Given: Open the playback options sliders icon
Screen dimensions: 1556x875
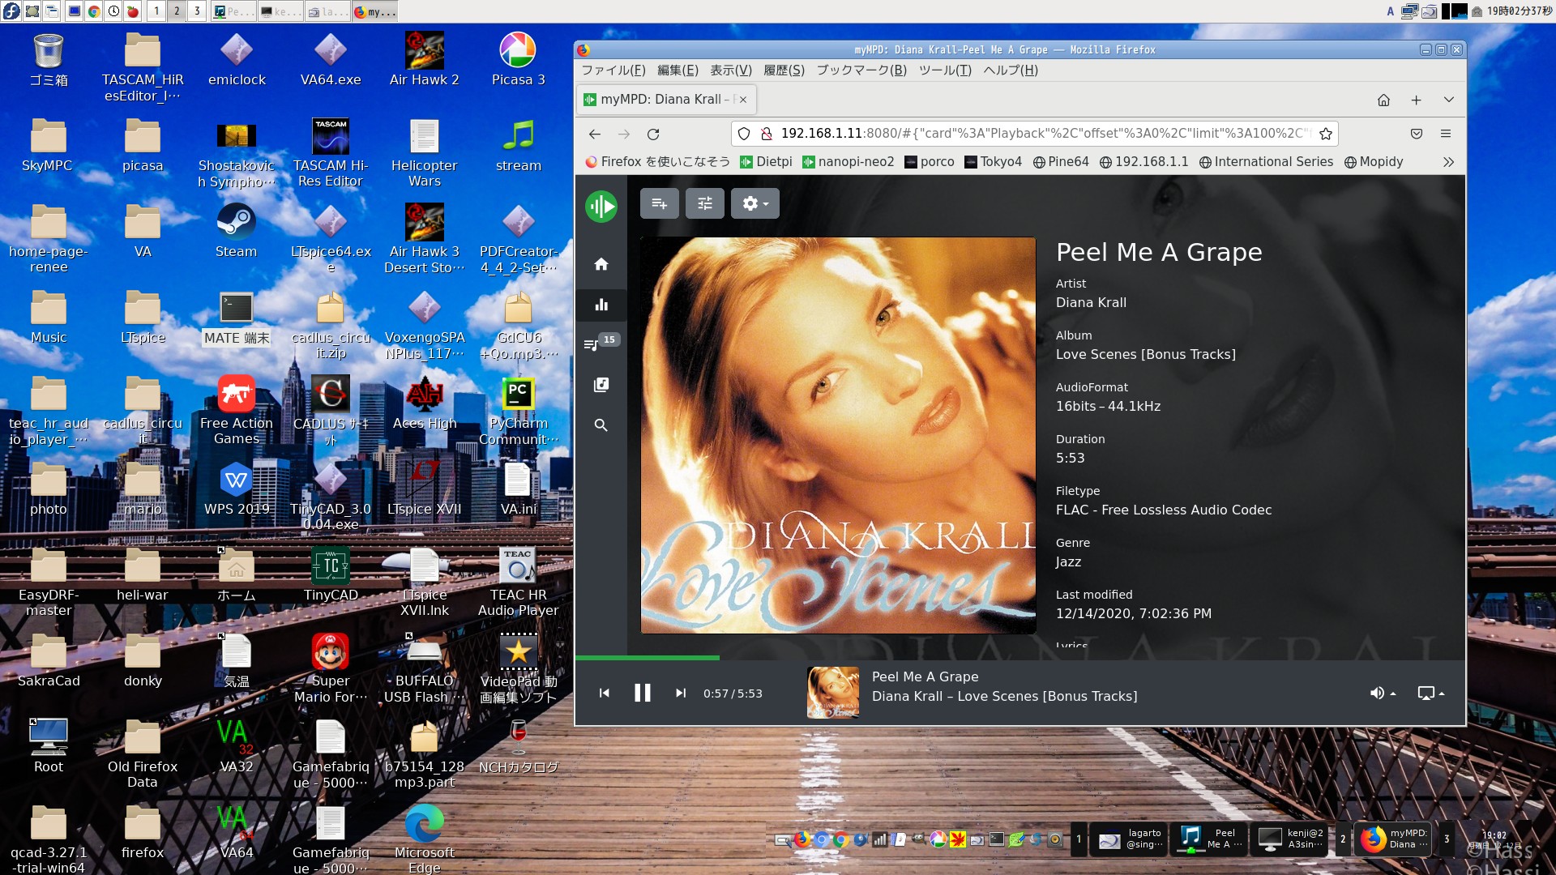Looking at the screenshot, I should 704,203.
